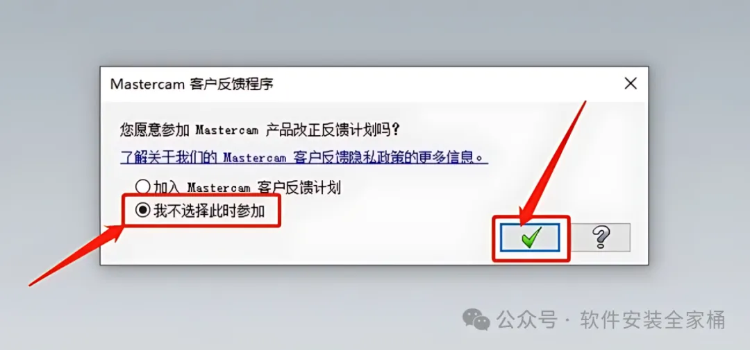Click the question 您愿意参加 Mastercam 产品改正反馈计划吗?

[259, 130]
